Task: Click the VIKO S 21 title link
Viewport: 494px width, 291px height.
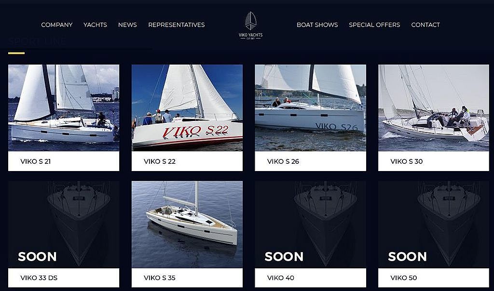Action: tap(36, 161)
